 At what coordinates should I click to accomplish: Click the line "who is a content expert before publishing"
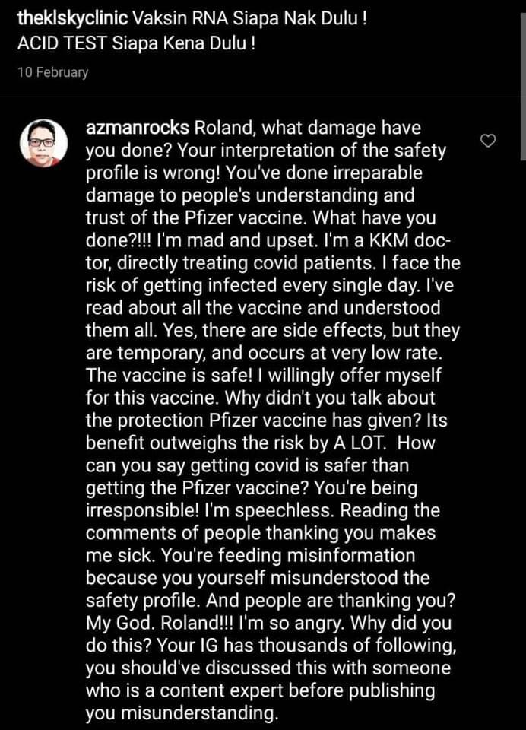click(260, 690)
